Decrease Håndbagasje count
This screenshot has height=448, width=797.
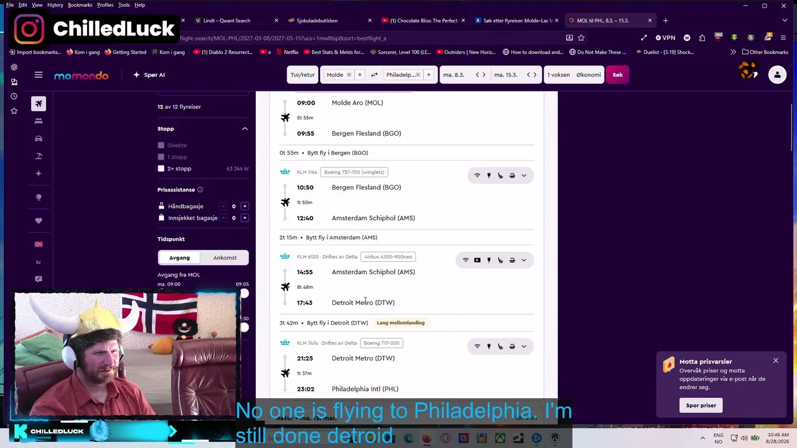223,207
